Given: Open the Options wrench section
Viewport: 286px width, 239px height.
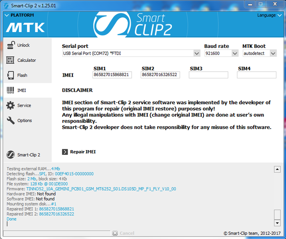Looking at the screenshot, I should pyautogui.click(x=24, y=120).
